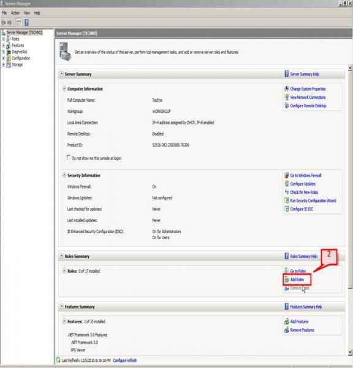Open Change System Properties link
353x368 pixels.
point(308,89)
